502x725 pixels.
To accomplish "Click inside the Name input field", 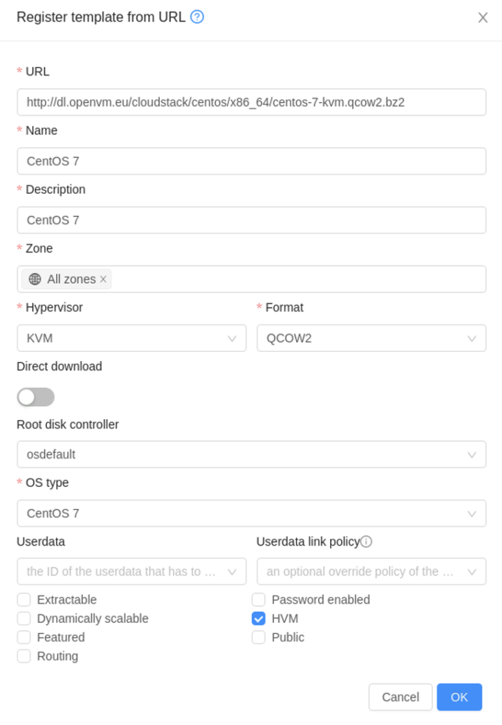I will 252,161.
